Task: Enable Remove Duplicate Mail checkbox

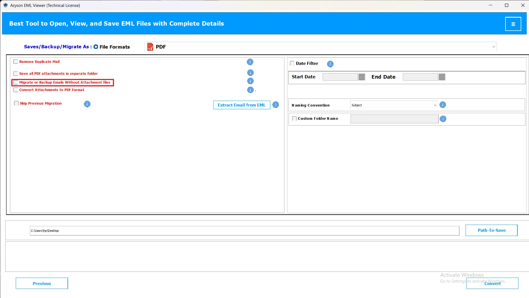Action: 16,62
